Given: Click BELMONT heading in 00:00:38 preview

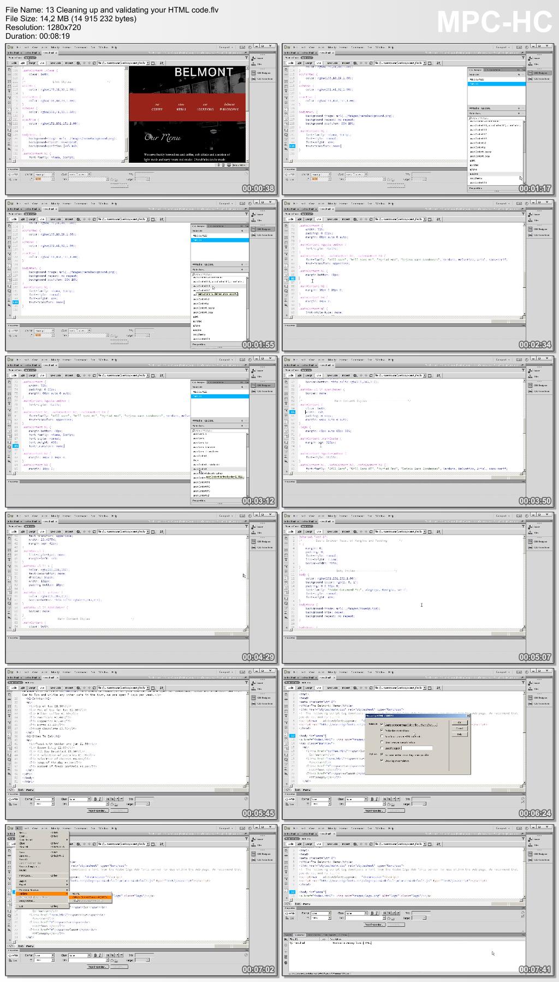Looking at the screenshot, I should 204,72.
